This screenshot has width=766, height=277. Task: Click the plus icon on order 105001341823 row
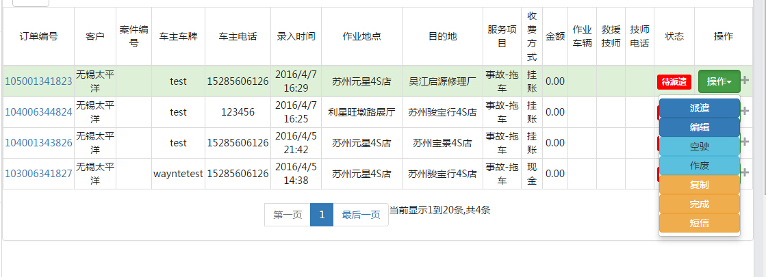coord(745,81)
